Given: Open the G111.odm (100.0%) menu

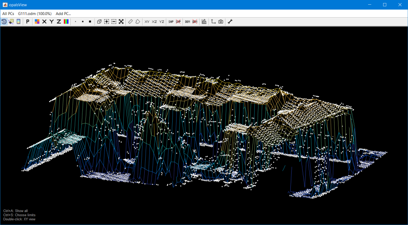Looking at the screenshot, I should [34, 14].
